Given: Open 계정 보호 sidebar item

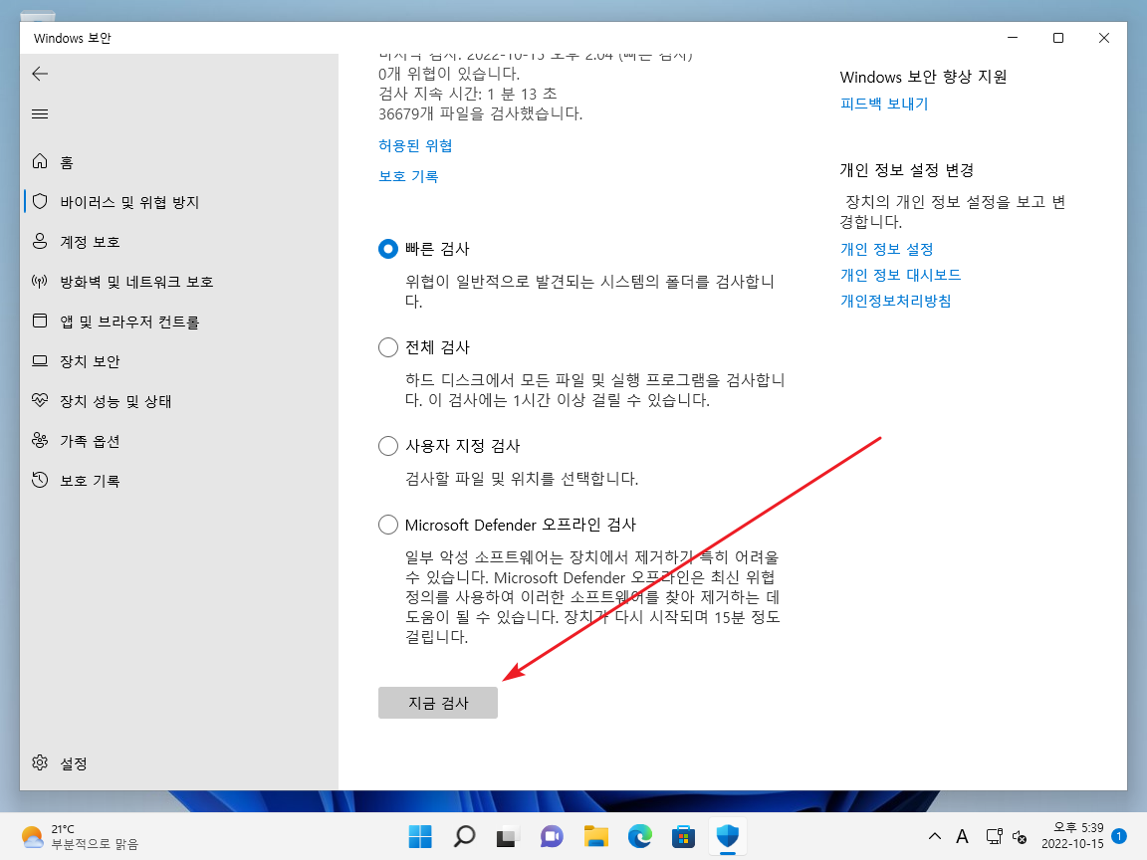Looking at the screenshot, I should tap(181, 241).
